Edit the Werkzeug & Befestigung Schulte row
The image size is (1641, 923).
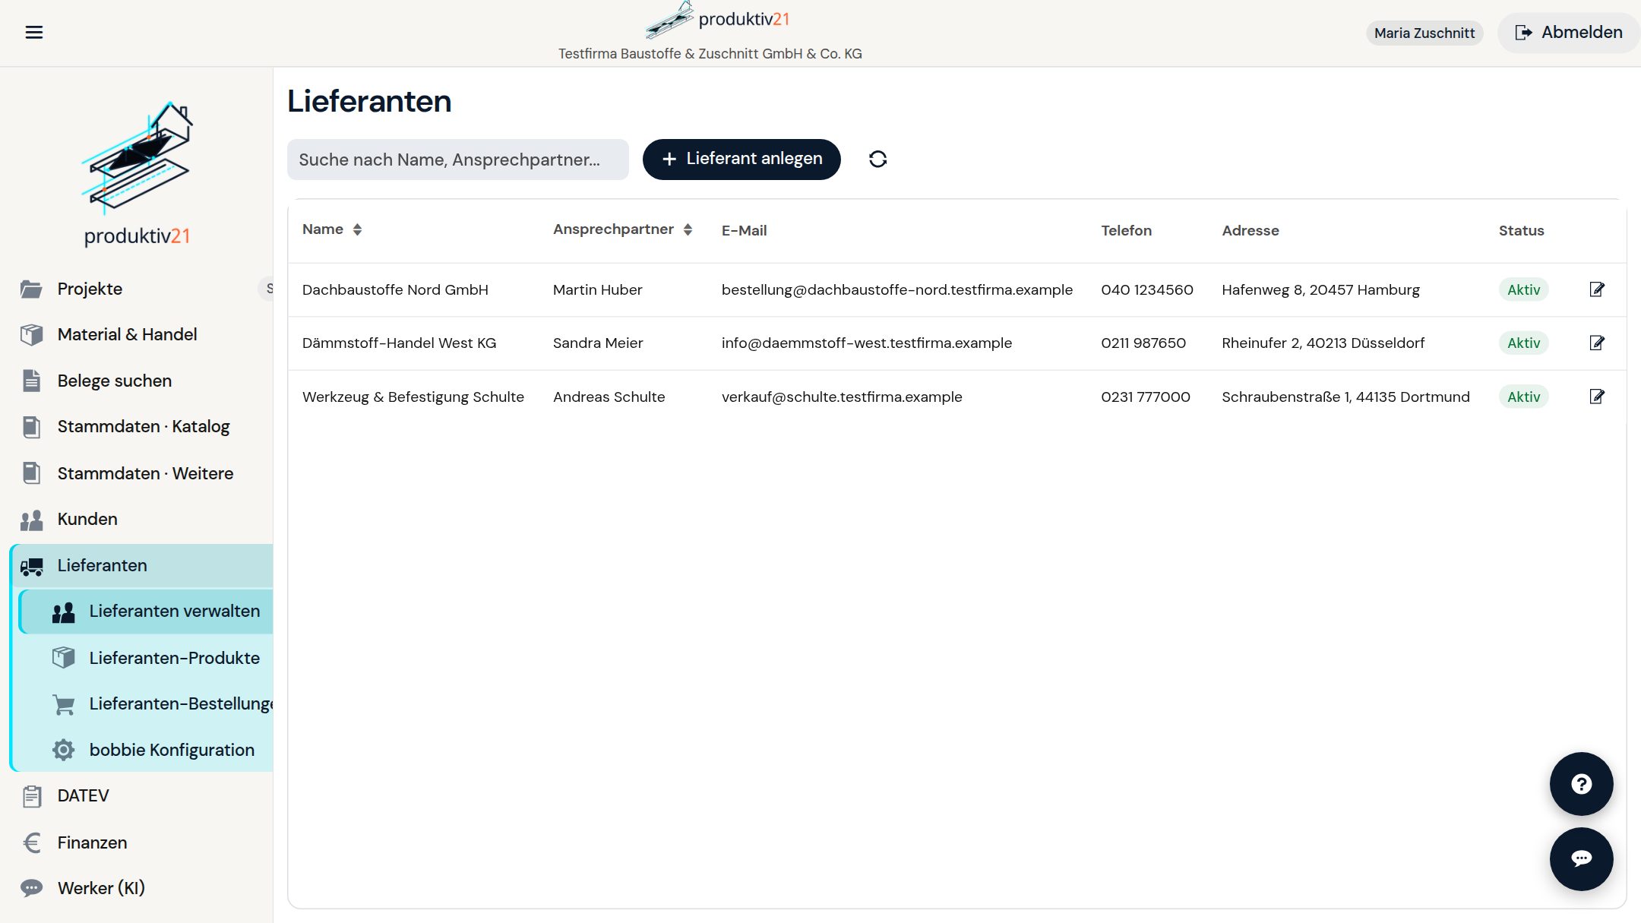(x=1597, y=397)
